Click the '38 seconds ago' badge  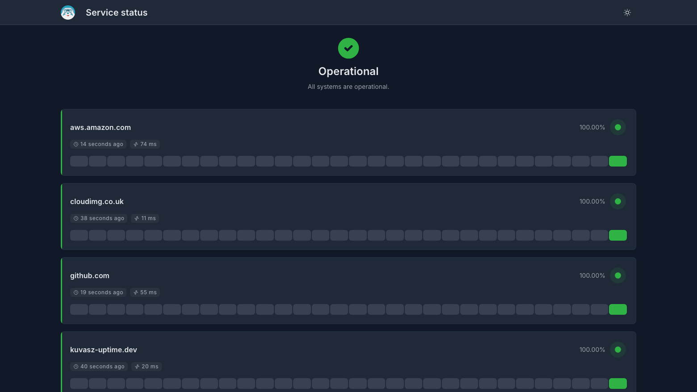[x=99, y=218]
